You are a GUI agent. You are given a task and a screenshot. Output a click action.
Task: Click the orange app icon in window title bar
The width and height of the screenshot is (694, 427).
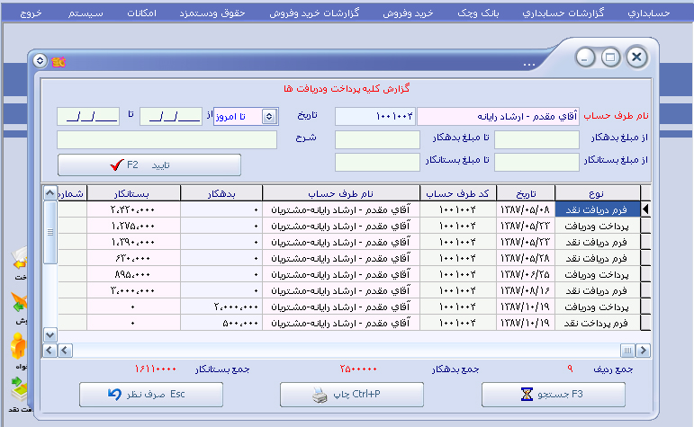click(x=58, y=60)
